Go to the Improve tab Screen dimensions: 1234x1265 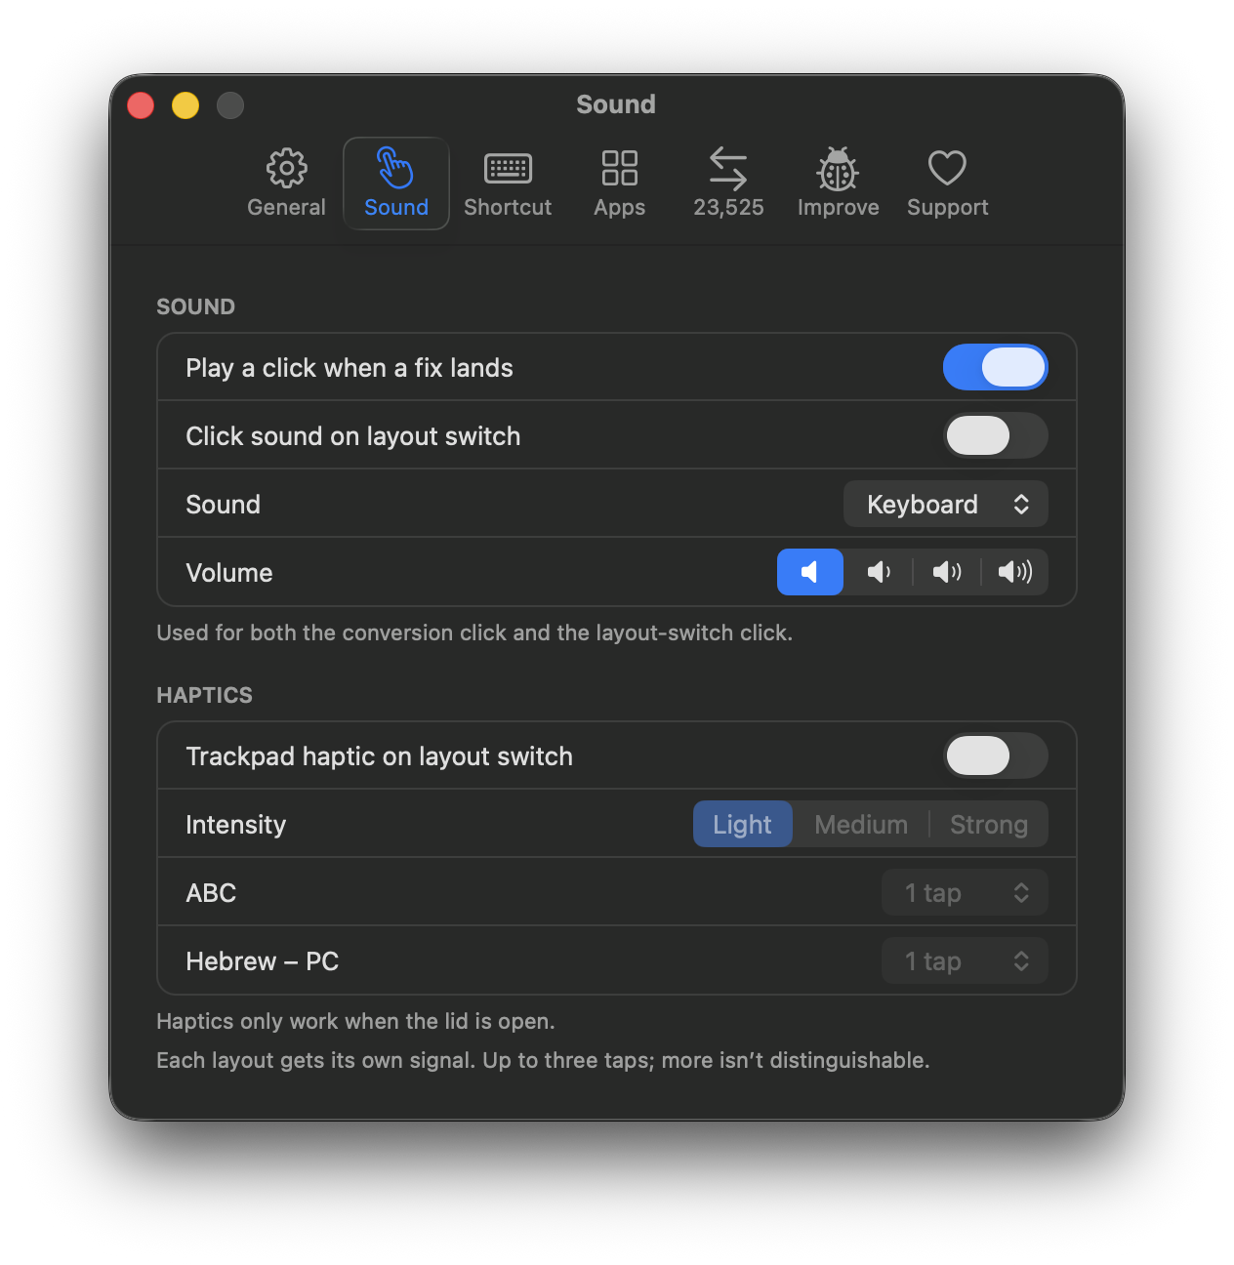(838, 184)
